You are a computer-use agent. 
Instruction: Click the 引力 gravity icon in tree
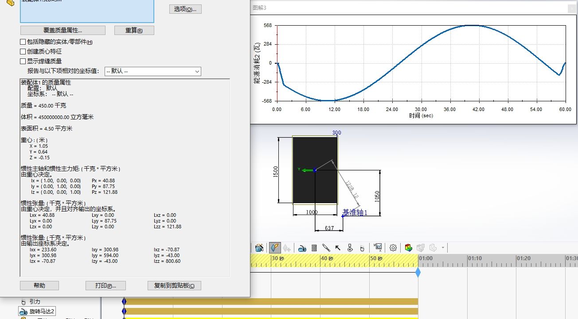pos(23,302)
